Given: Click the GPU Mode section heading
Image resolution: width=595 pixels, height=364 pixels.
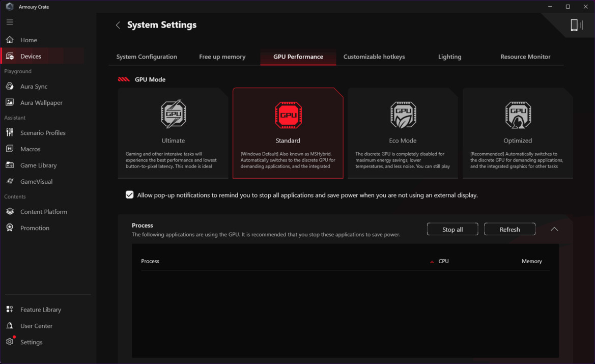Looking at the screenshot, I should [150, 79].
